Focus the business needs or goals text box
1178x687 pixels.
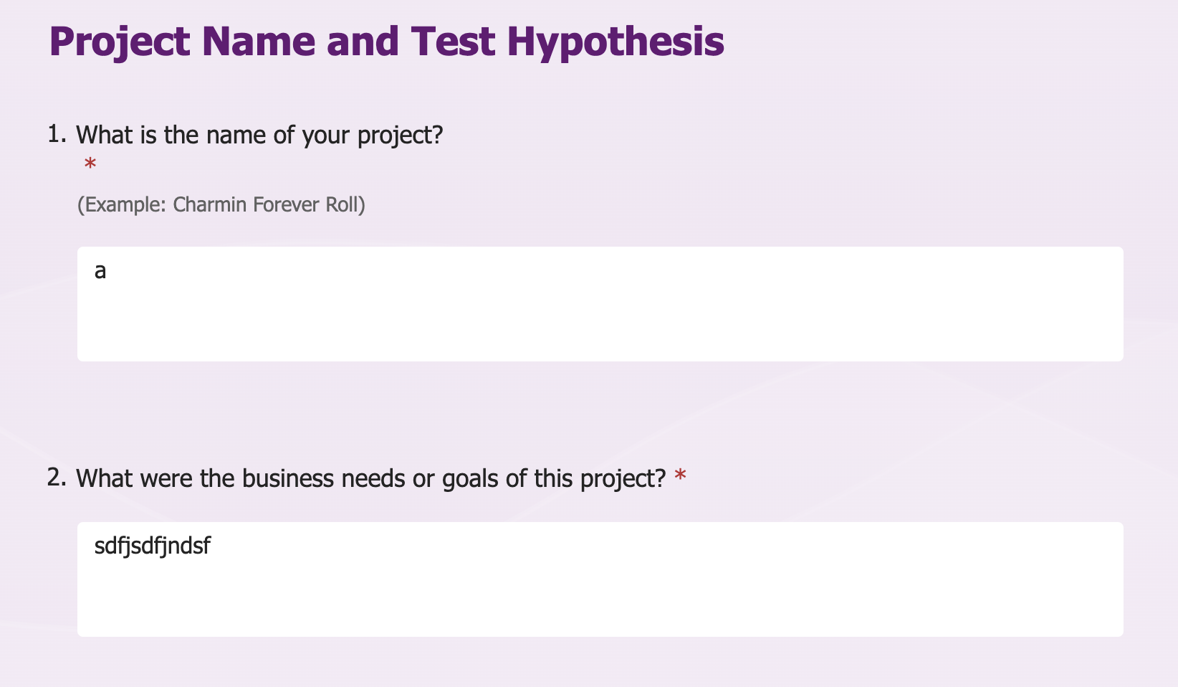click(x=600, y=579)
